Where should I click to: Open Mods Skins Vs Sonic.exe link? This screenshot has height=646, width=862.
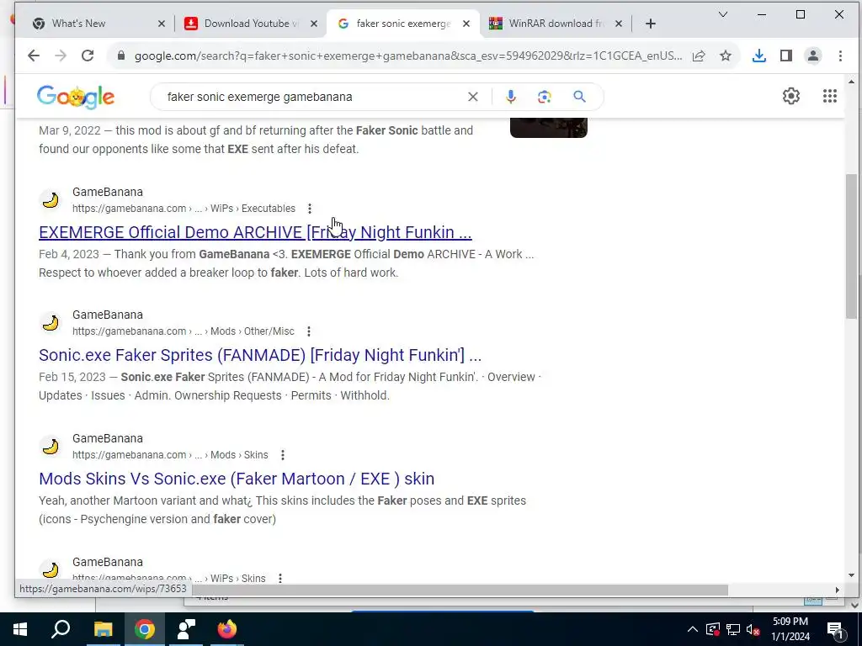click(x=237, y=479)
